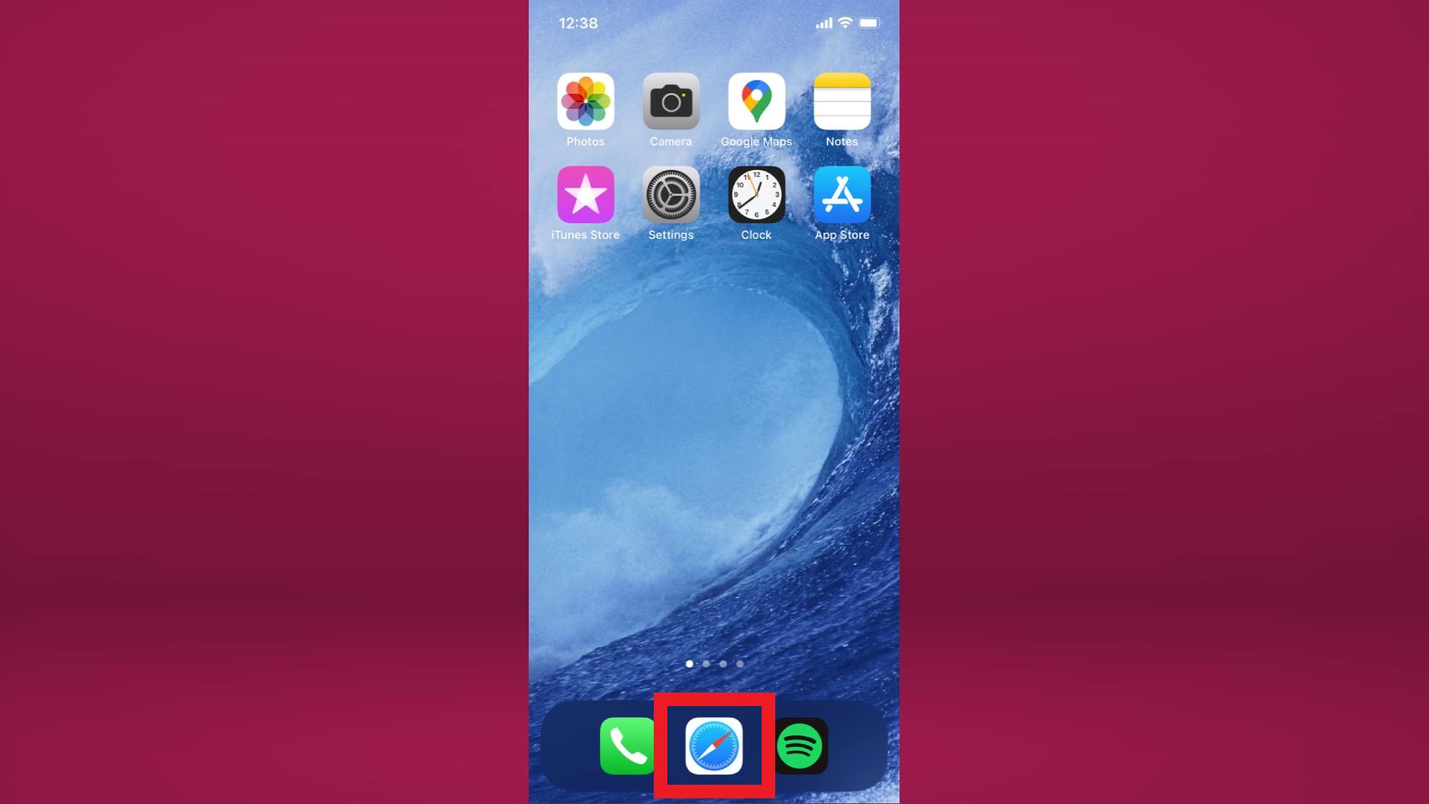Tap third page indicator dot

723,664
